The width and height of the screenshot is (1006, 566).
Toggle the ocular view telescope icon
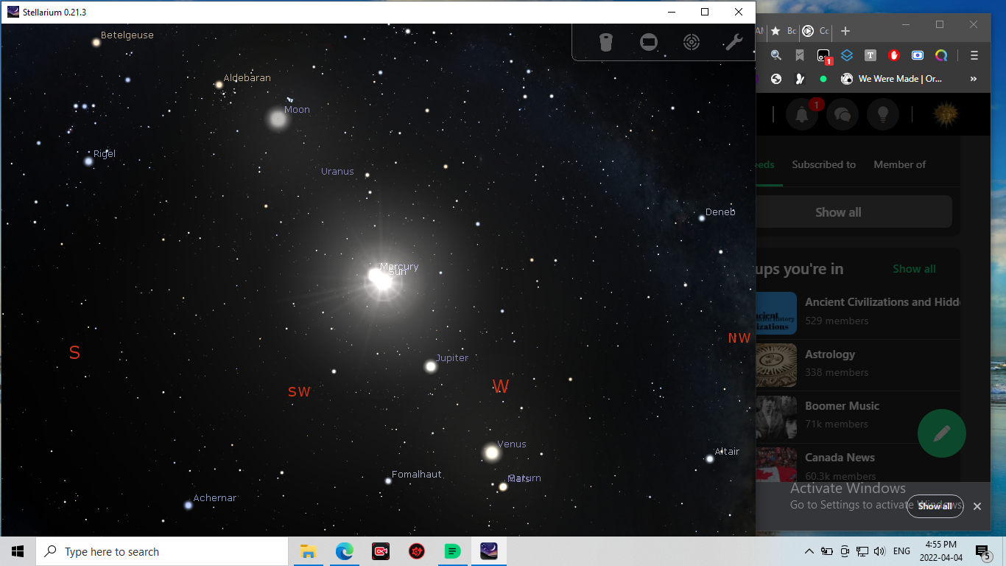pos(605,43)
